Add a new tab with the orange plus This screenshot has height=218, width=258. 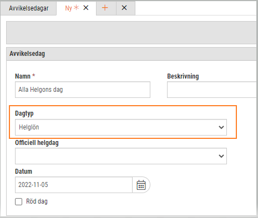[105, 8]
